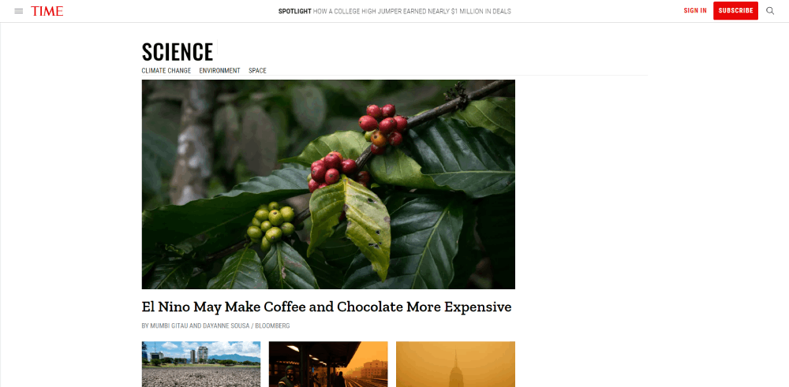The width and height of the screenshot is (789, 387).
Task: Click author name Mumbi Gitau
Action: (170, 326)
